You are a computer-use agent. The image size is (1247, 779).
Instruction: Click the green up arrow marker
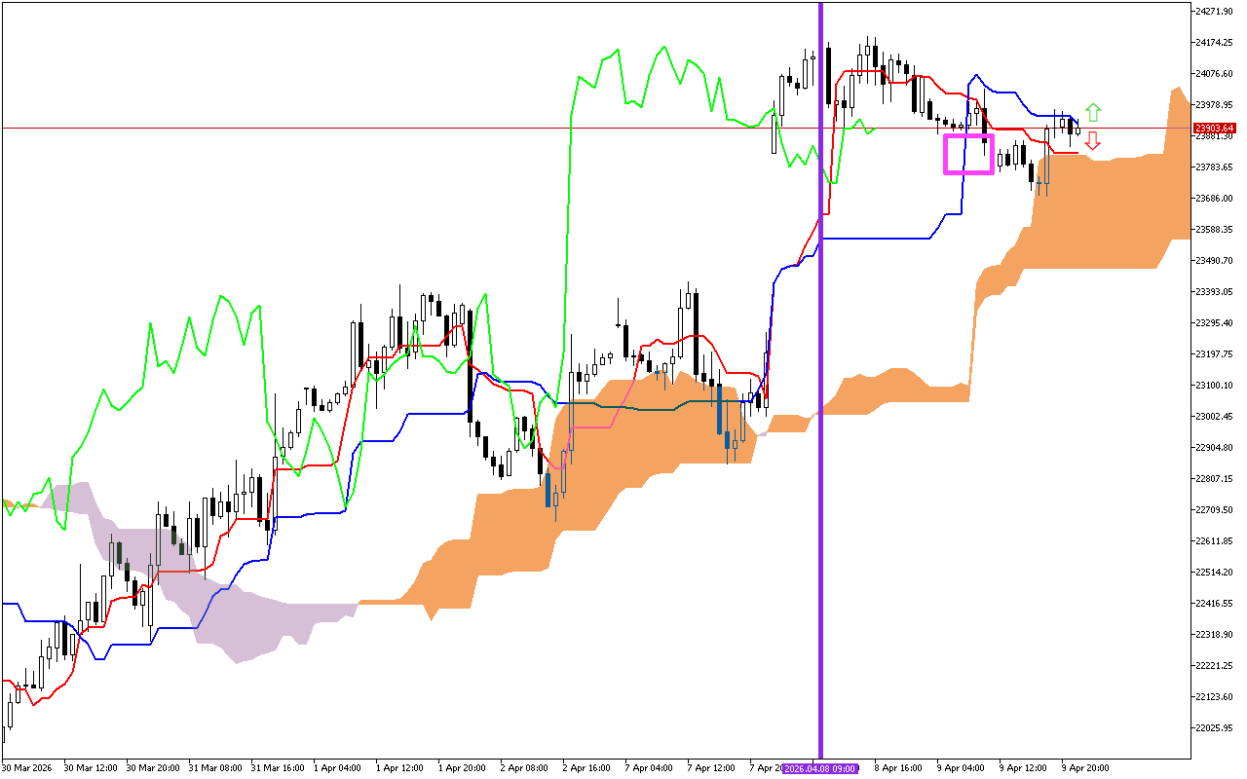1093,112
